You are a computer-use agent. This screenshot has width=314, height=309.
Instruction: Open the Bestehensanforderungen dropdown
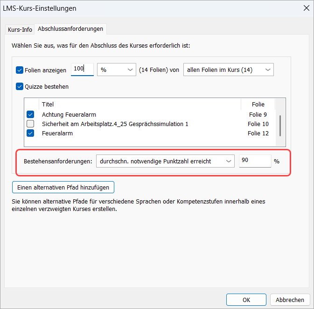coord(165,161)
